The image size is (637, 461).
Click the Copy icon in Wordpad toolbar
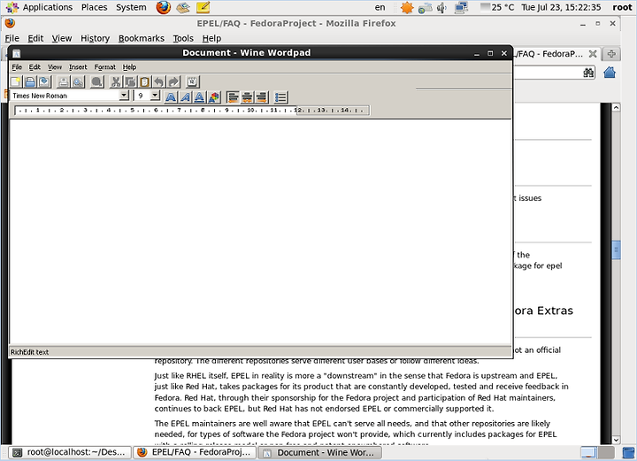tap(130, 81)
